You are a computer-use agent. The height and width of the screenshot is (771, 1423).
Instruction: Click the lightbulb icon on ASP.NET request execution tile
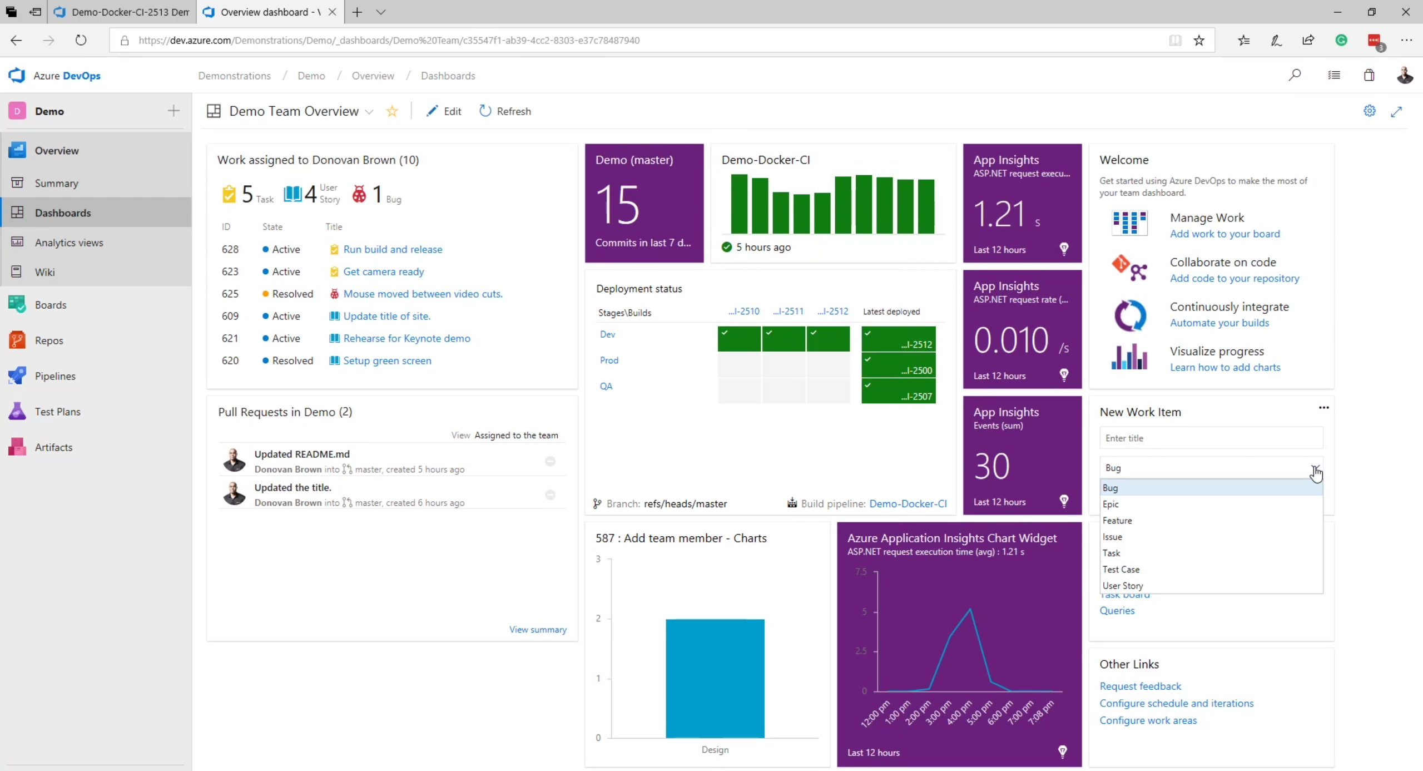pyautogui.click(x=1064, y=249)
